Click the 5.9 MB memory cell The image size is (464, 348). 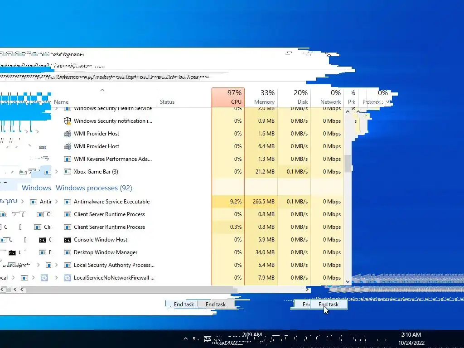coord(261,240)
